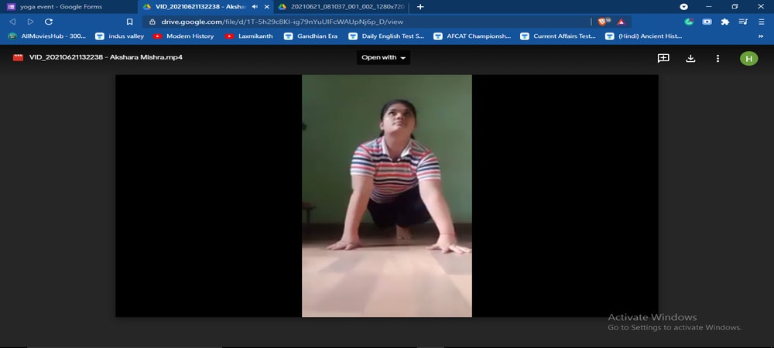Open the More actions three-dot menu
This screenshot has height=348, width=774.
pos(717,58)
